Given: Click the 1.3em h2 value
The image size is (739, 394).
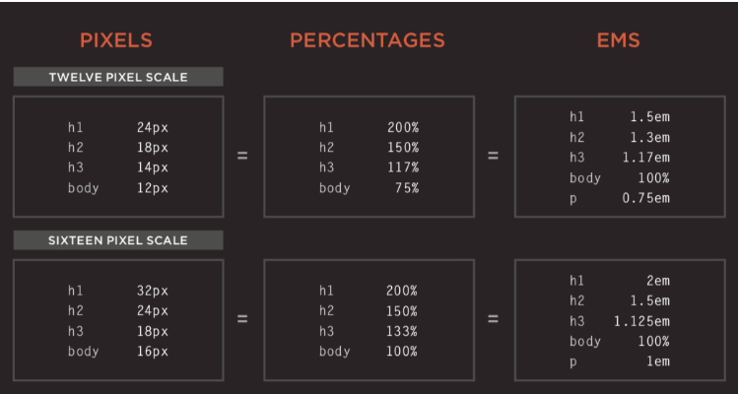Looking at the screenshot, I should click(x=650, y=138).
